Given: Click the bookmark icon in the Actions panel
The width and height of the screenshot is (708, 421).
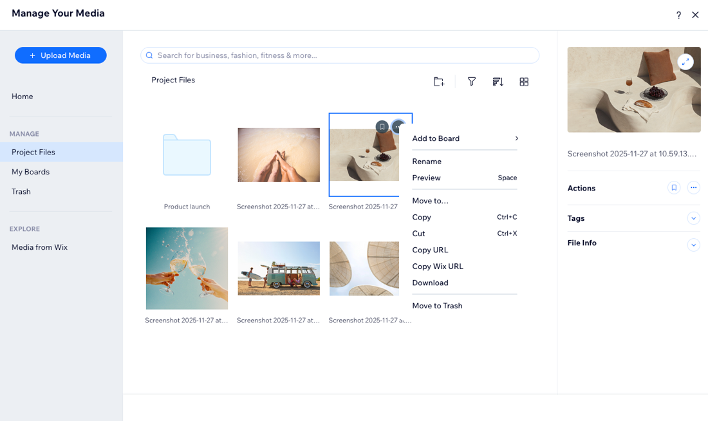Looking at the screenshot, I should [x=673, y=187].
